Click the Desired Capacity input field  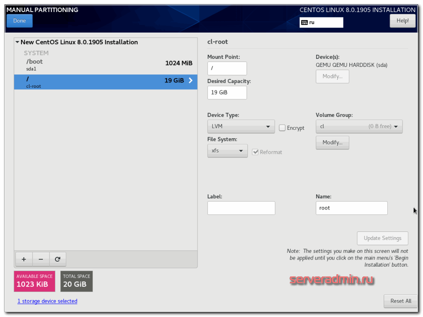(227, 93)
